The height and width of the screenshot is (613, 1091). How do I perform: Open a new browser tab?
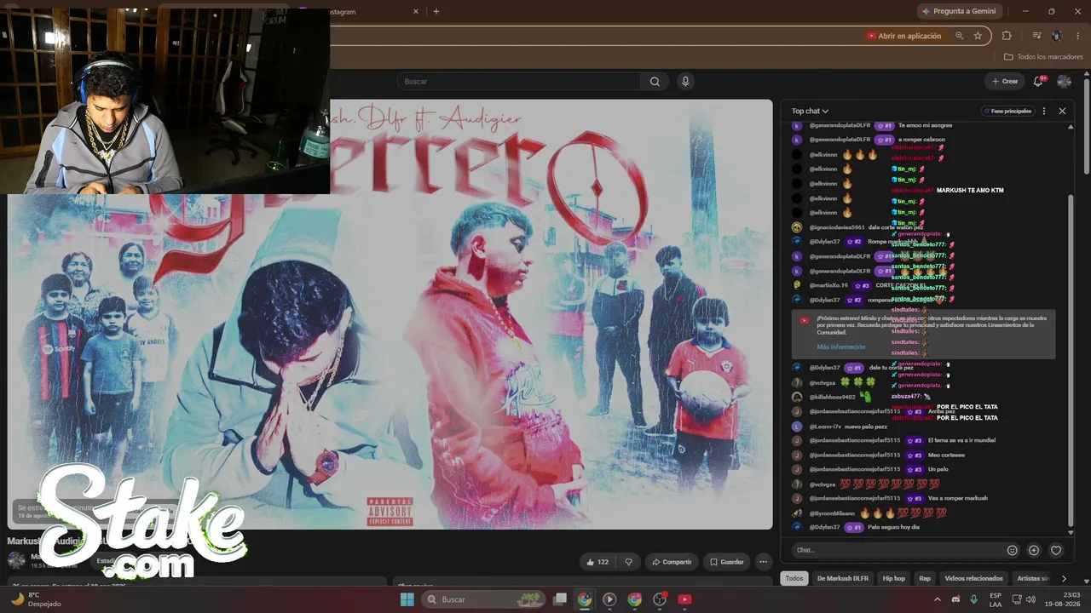(x=436, y=11)
